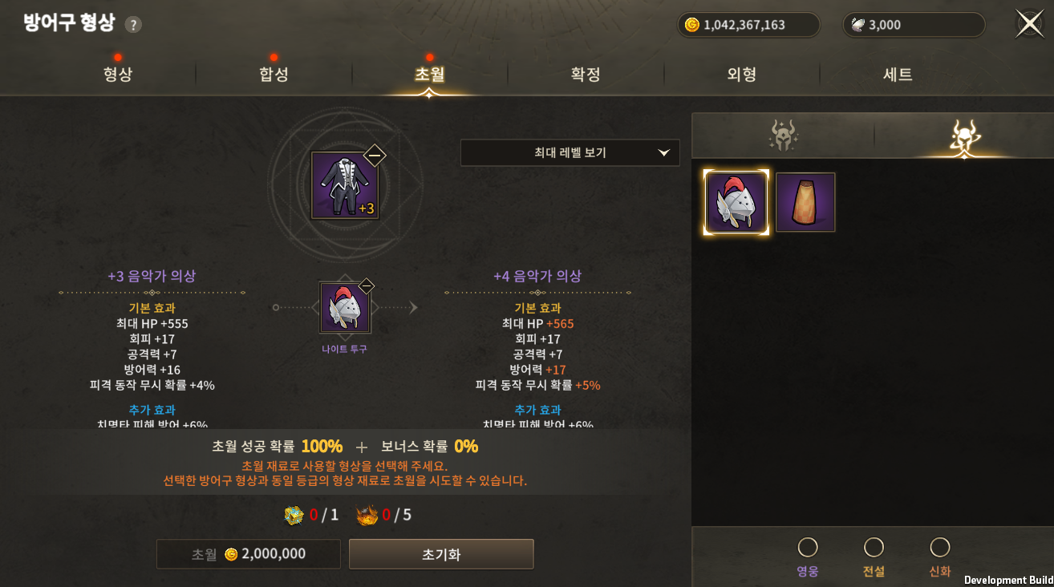Click the 초기화 reset button
Image resolution: width=1054 pixels, height=587 pixels.
point(441,554)
